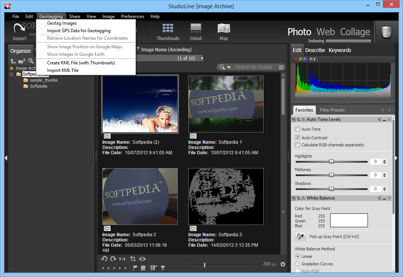The height and width of the screenshot is (277, 403).
Task: Rotate image clockwise
Action: [113, 259]
